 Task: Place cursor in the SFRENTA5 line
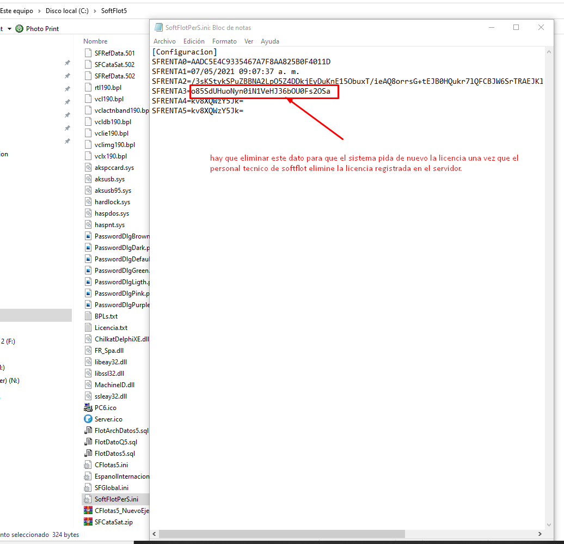[x=198, y=111]
